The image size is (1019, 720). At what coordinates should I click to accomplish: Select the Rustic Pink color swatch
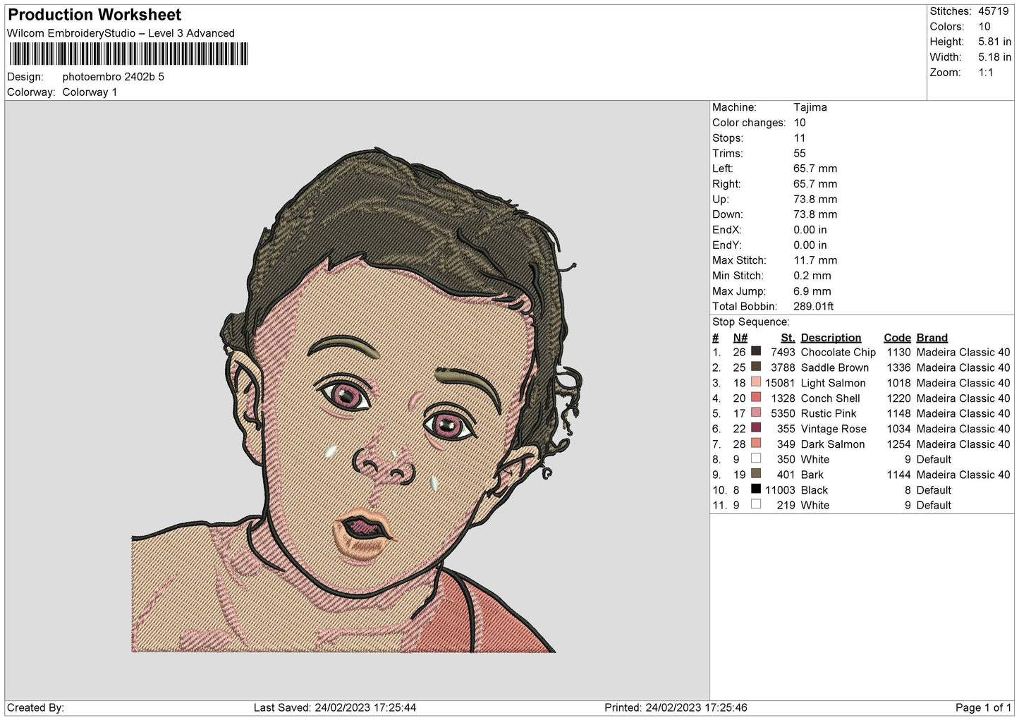coord(756,413)
